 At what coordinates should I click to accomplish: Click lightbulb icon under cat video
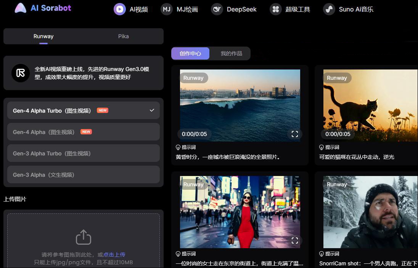pos(322,147)
